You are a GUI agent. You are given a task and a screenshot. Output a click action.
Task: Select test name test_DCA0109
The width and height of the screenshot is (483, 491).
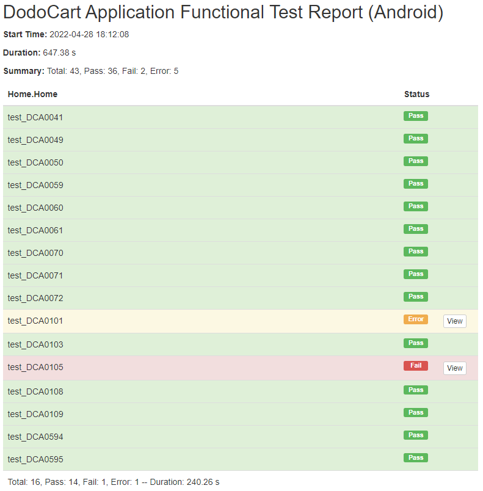[35, 414]
